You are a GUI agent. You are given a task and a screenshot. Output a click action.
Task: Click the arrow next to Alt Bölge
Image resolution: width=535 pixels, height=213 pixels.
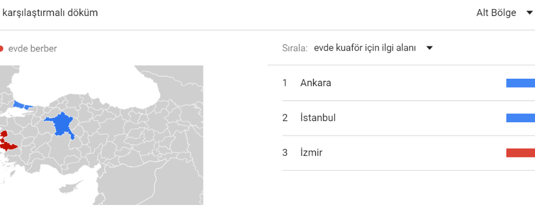tap(529, 13)
